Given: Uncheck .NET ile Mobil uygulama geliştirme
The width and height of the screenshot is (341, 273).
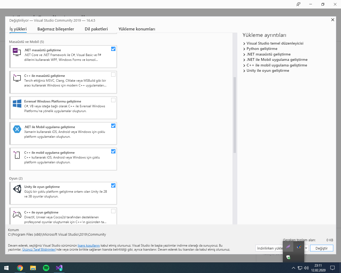Looking at the screenshot, I should click(x=113, y=126).
